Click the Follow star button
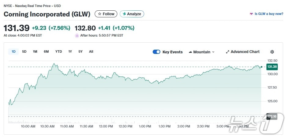288x138 pixels. point(106,14)
